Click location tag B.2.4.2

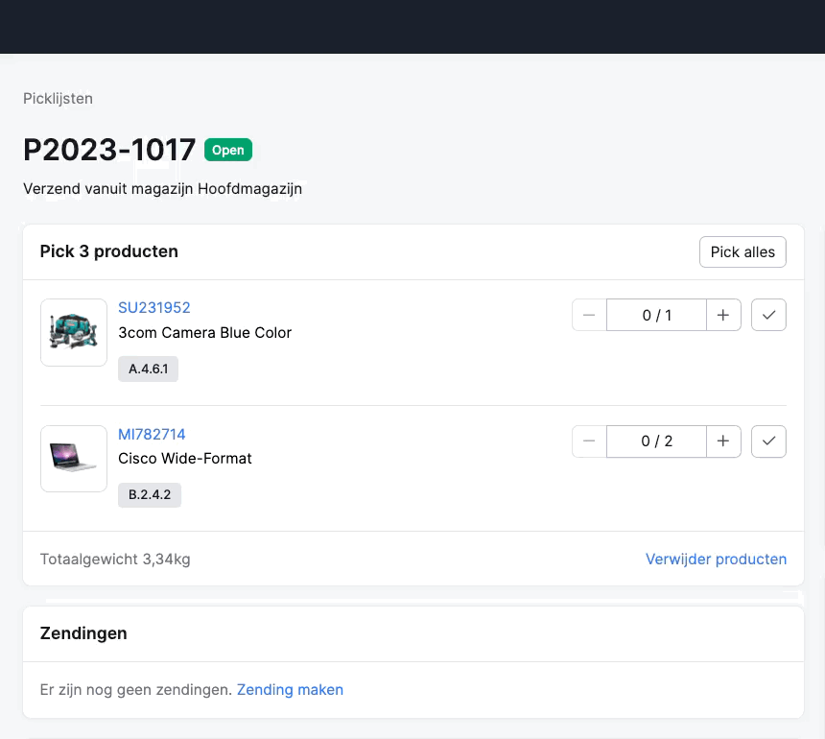point(150,495)
